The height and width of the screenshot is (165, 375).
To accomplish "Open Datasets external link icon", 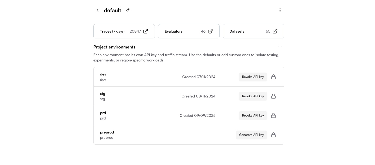I will tap(275, 31).
